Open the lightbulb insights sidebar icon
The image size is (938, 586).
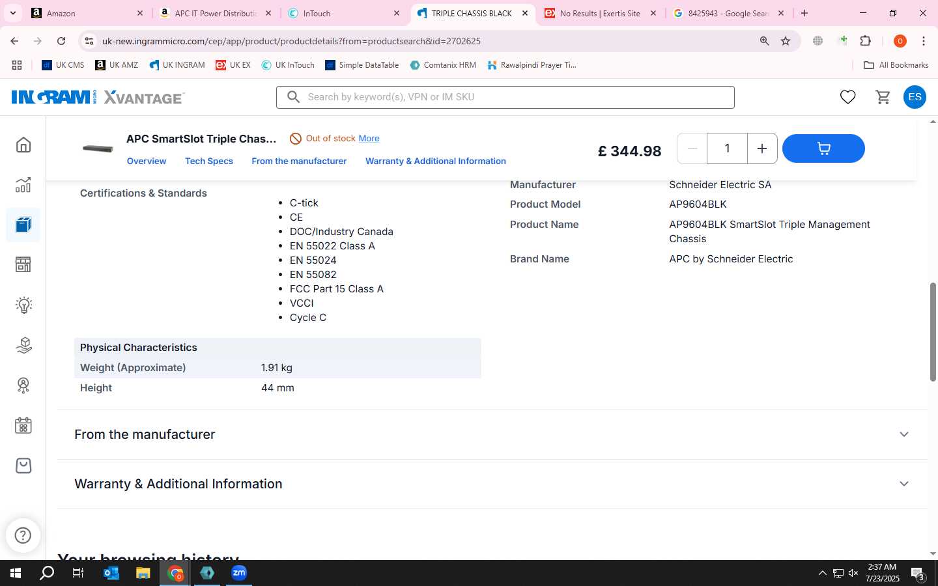(23, 305)
